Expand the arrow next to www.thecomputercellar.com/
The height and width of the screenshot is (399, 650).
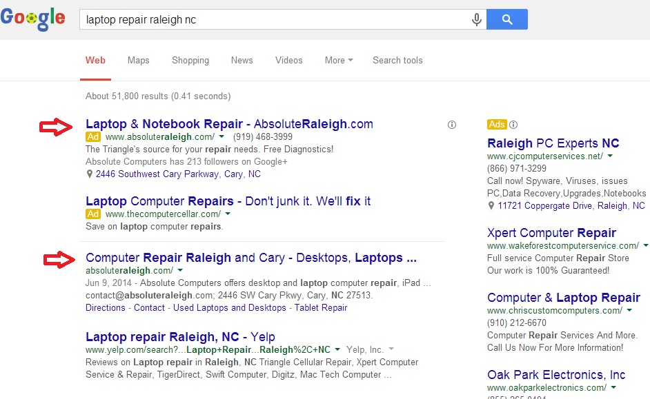(228, 214)
